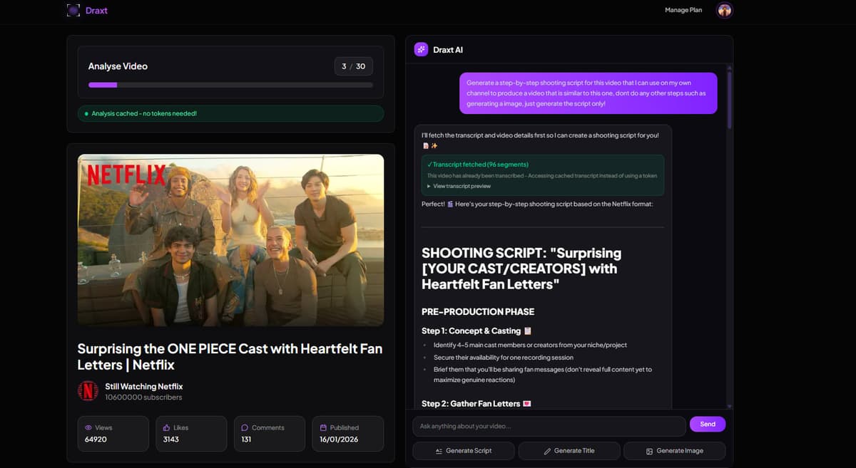856x468 pixels.
Task: Click the Comments bubble icon
Action: pos(245,427)
